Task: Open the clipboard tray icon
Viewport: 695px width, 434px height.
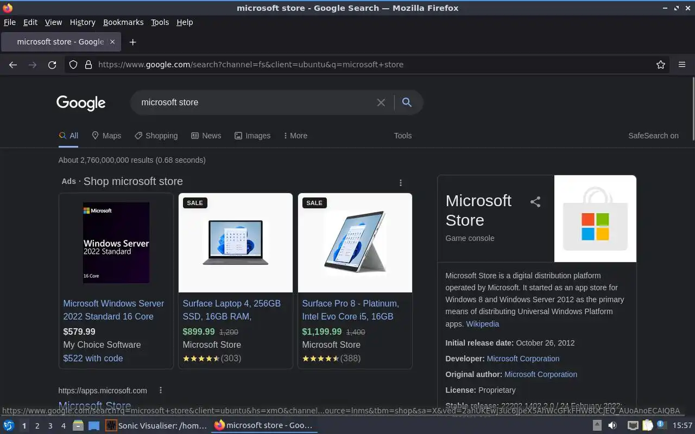Action: click(647, 426)
